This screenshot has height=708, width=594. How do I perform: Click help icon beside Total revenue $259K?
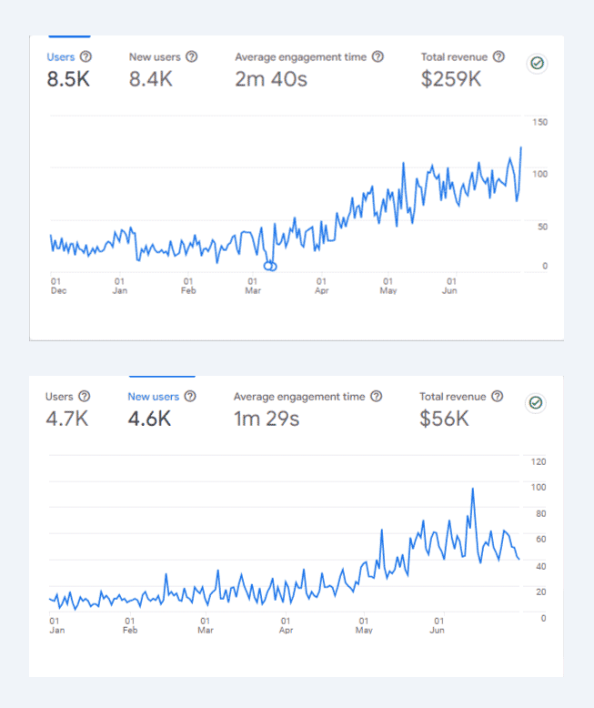click(498, 56)
